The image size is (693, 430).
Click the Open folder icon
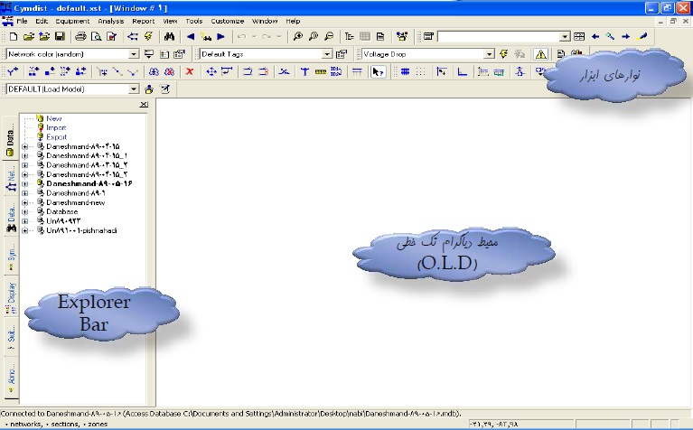[29, 36]
